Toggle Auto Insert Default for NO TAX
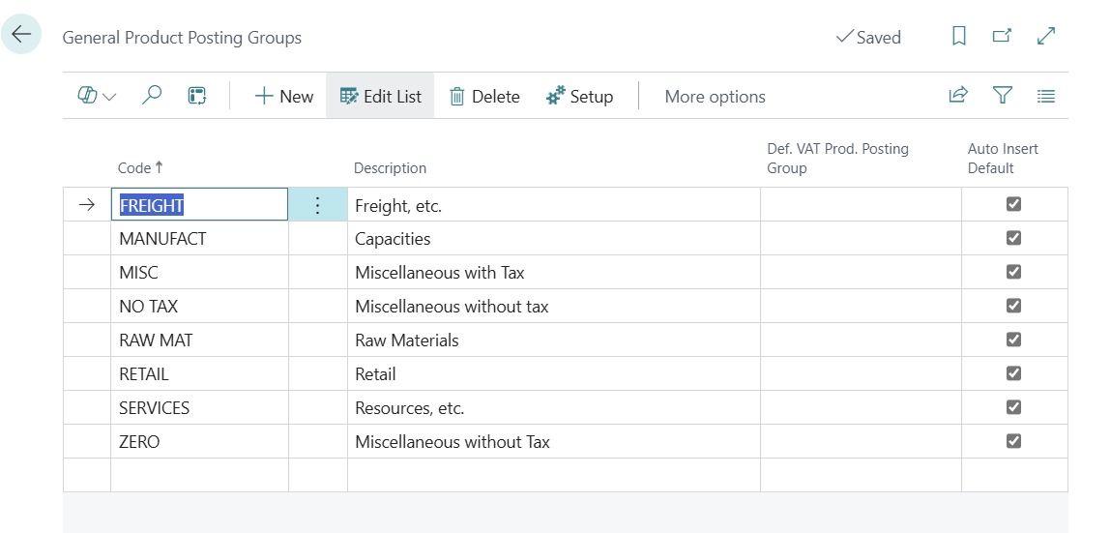Viewport: 1111px width, 533px height. pyautogui.click(x=1014, y=306)
